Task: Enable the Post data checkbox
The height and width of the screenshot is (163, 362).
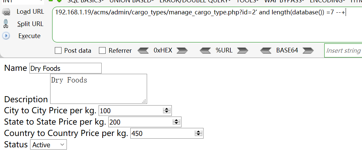Action: pos(58,50)
